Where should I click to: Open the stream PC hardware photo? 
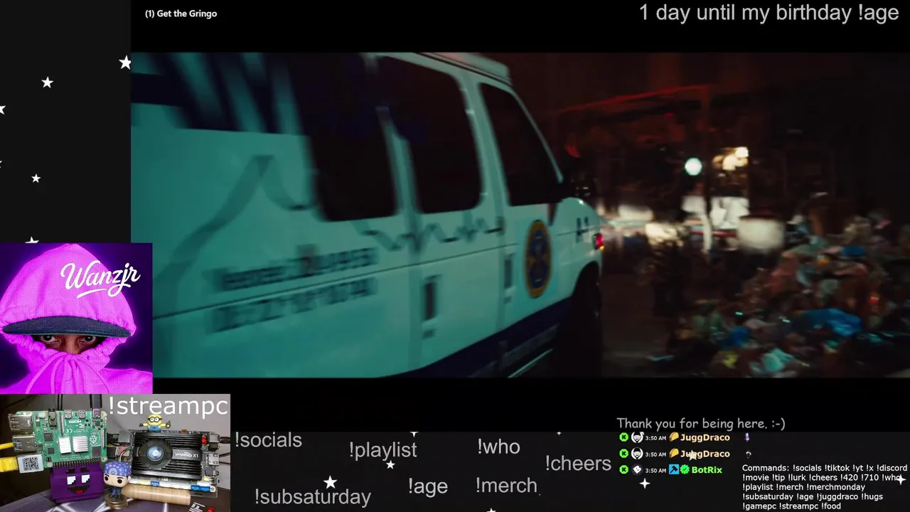[x=115, y=453]
